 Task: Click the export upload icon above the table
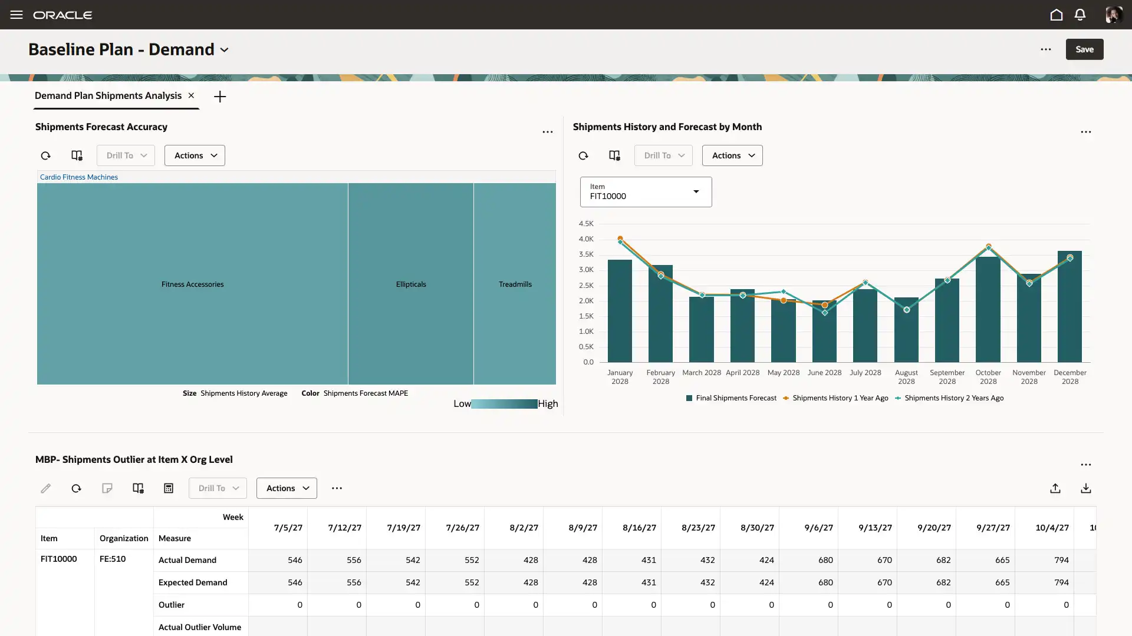coord(1055,488)
